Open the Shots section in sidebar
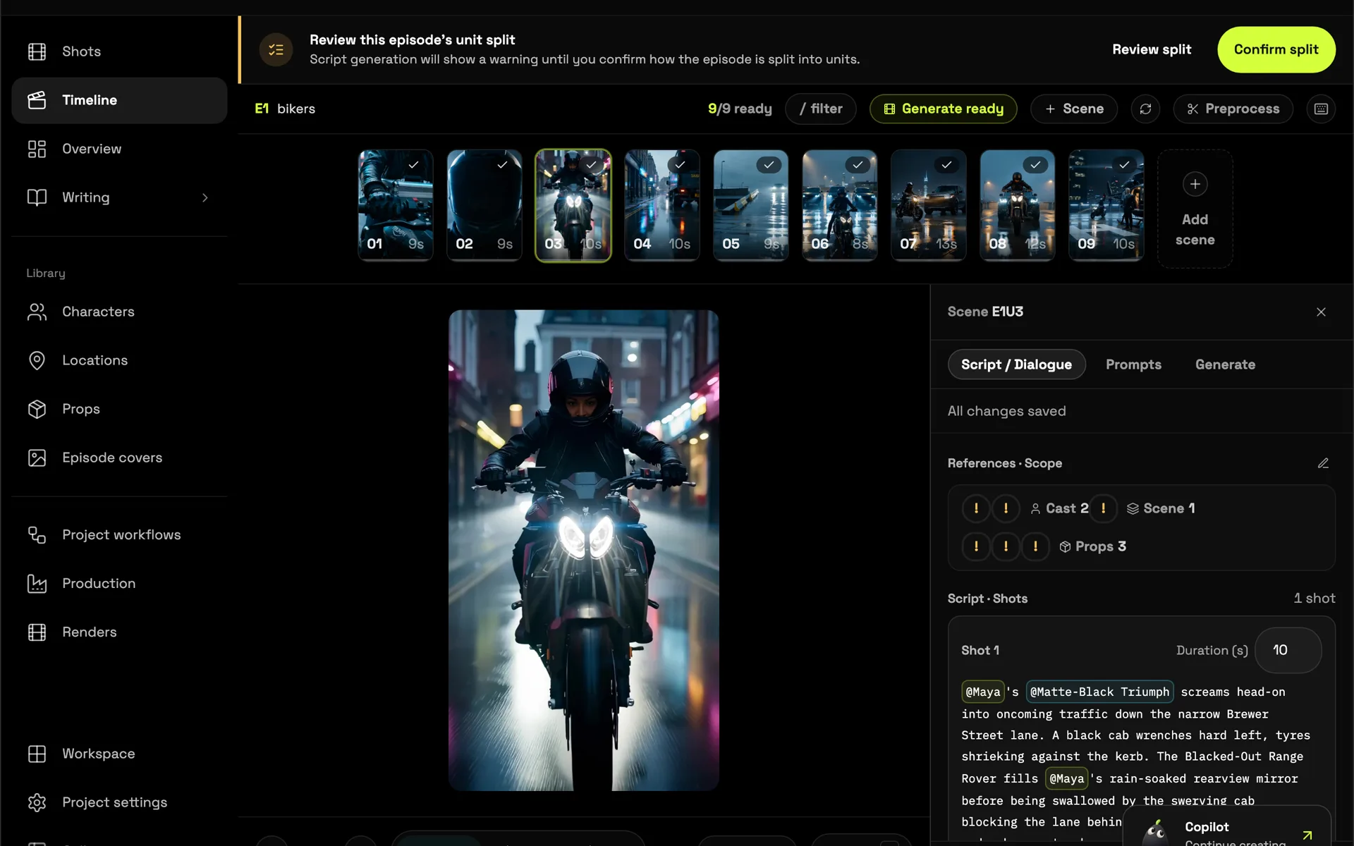Viewport: 1354px width, 846px height. click(x=119, y=51)
